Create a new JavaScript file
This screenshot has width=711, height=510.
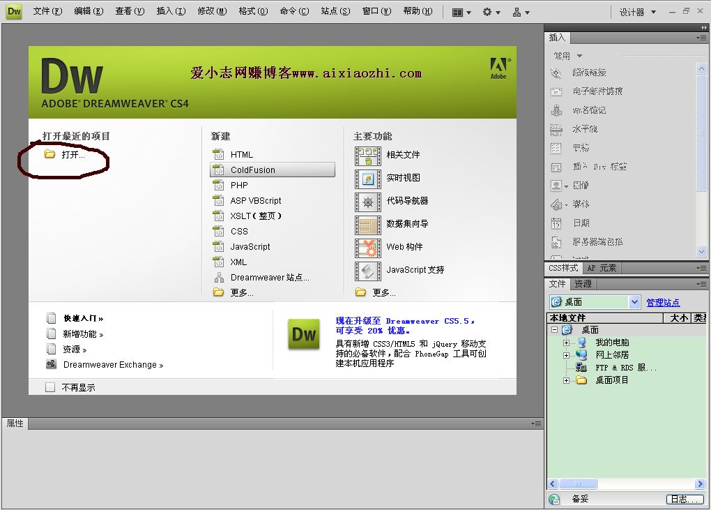(250, 247)
